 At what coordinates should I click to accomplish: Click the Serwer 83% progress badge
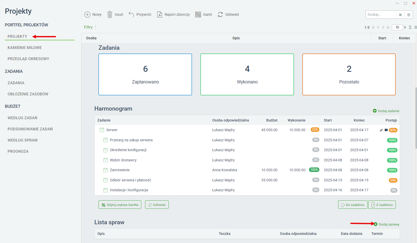click(x=393, y=130)
